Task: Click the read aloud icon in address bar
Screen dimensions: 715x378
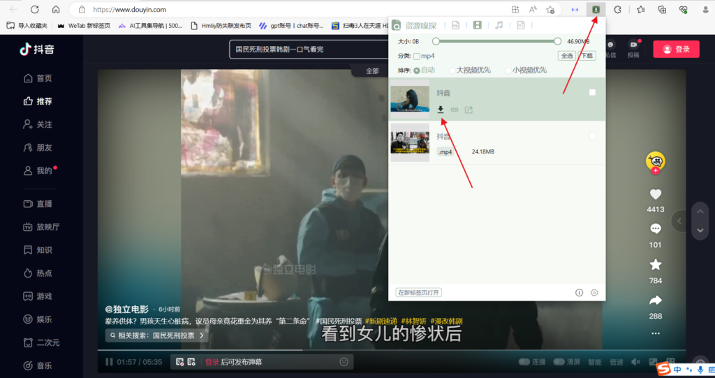Action: coord(533,10)
